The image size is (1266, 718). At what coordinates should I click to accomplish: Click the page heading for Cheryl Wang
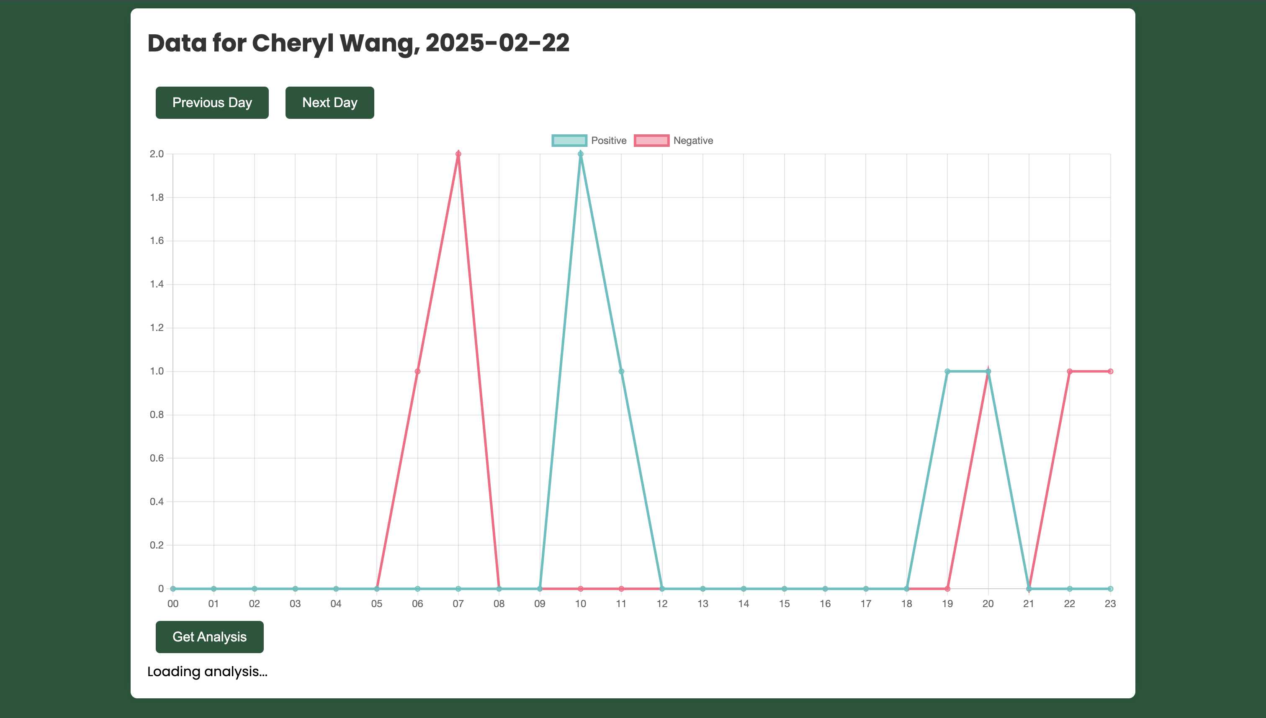358,43
